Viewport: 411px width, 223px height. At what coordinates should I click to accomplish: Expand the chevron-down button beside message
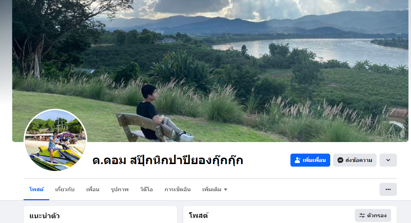click(x=388, y=160)
